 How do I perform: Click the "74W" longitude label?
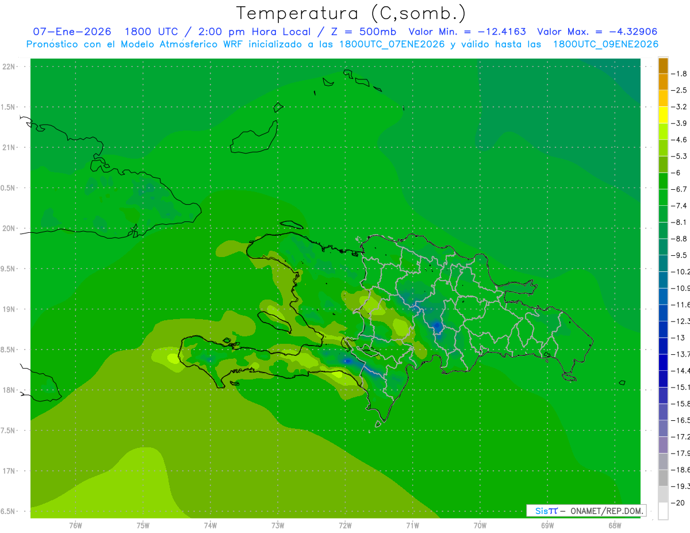click(x=210, y=526)
